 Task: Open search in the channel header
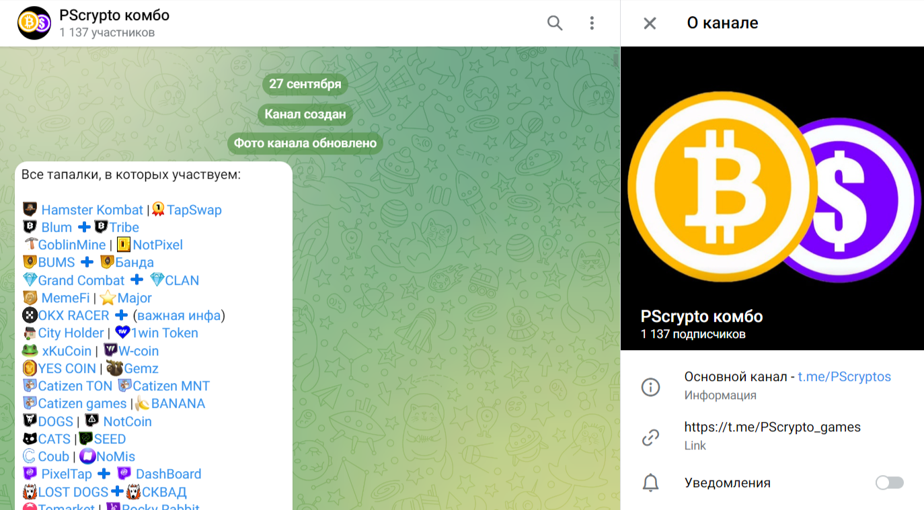tap(555, 24)
